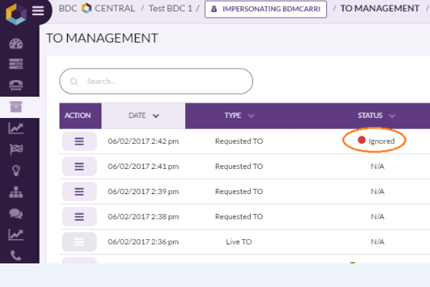The image size is (430, 287).
Task: Open the TYPE column dropdown chevron
Action: (251, 116)
